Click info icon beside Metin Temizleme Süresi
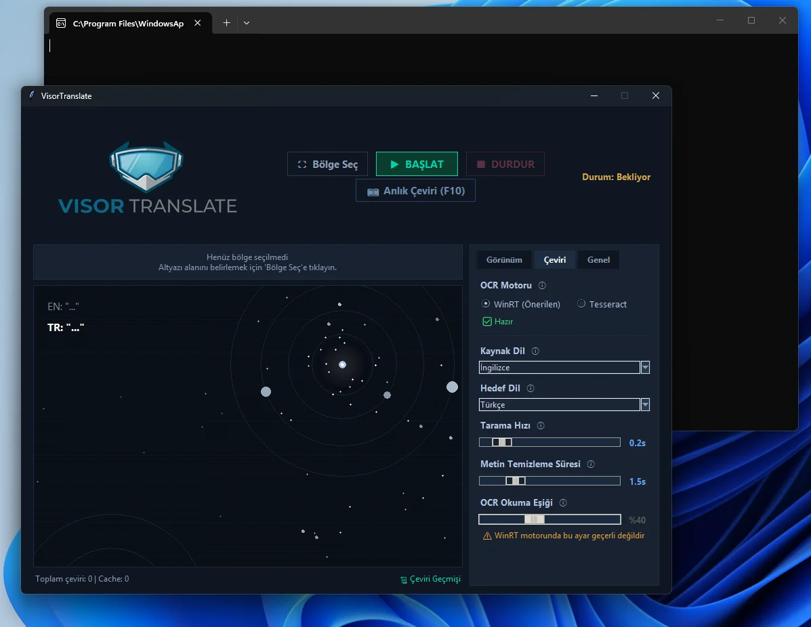 (591, 464)
